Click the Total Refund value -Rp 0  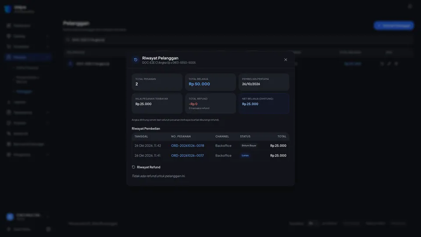click(x=193, y=104)
